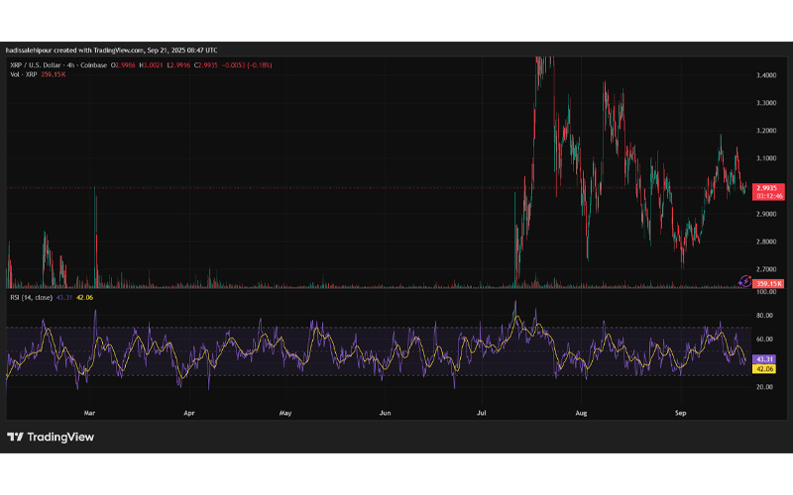The height and width of the screenshot is (495, 793).
Task: Click the 359.15K volume value in legend
Action: click(54, 74)
